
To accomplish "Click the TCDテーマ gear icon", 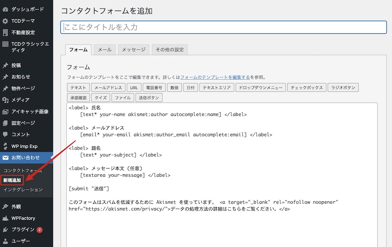I will 5,21.
